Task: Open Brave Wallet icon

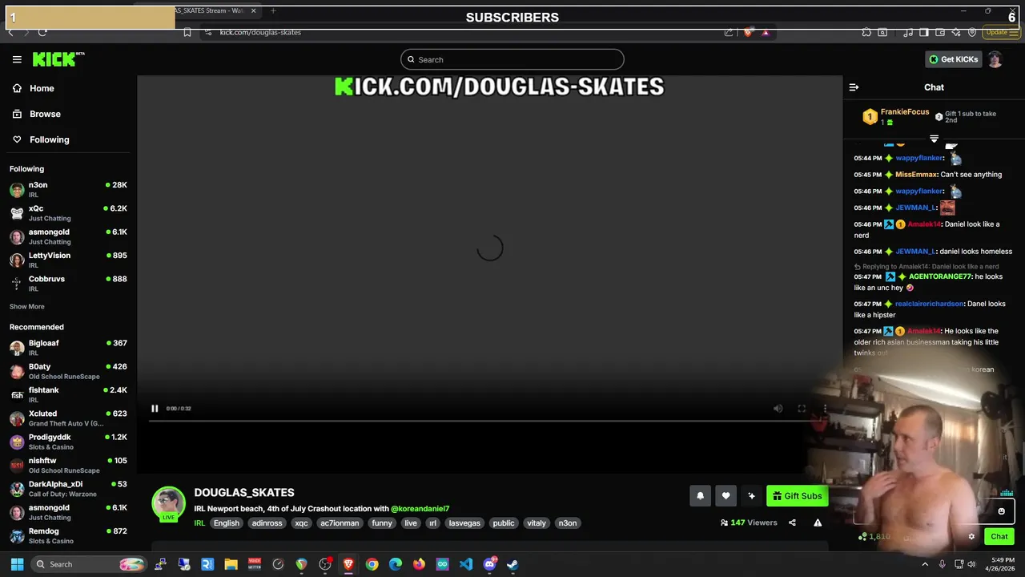Action: (940, 32)
